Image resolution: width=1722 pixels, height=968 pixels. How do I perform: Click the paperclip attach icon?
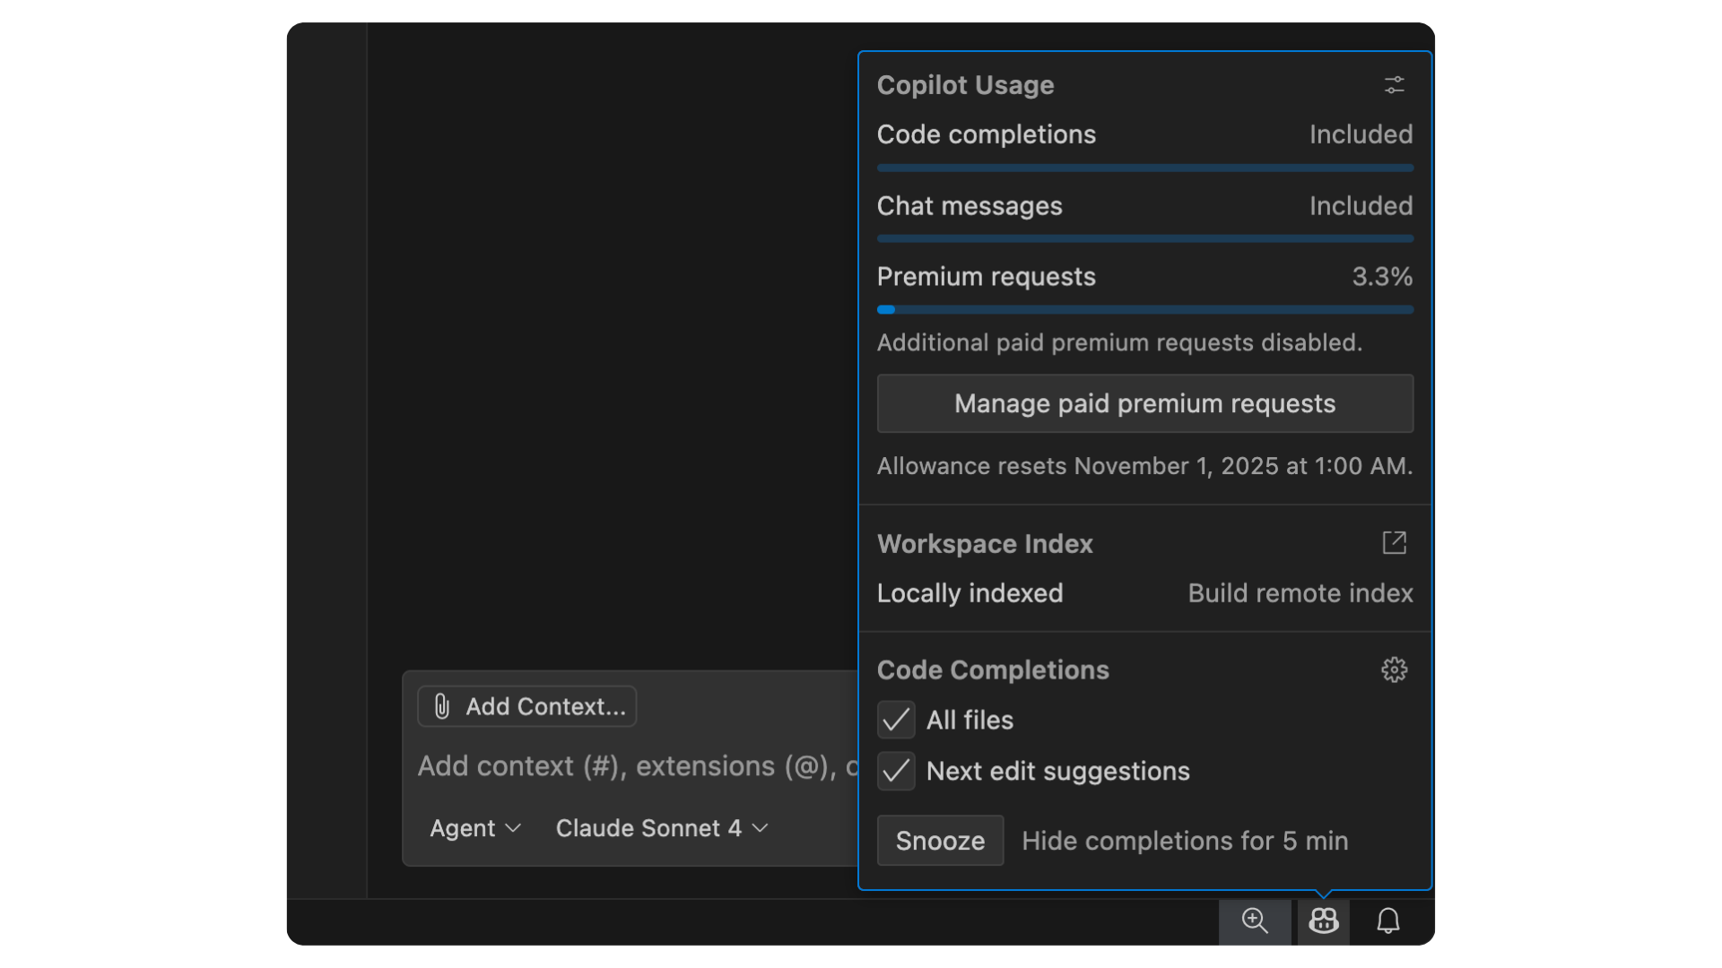(441, 706)
